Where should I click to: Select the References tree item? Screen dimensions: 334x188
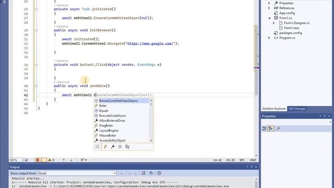pyautogui.click(x=287, y=8)
